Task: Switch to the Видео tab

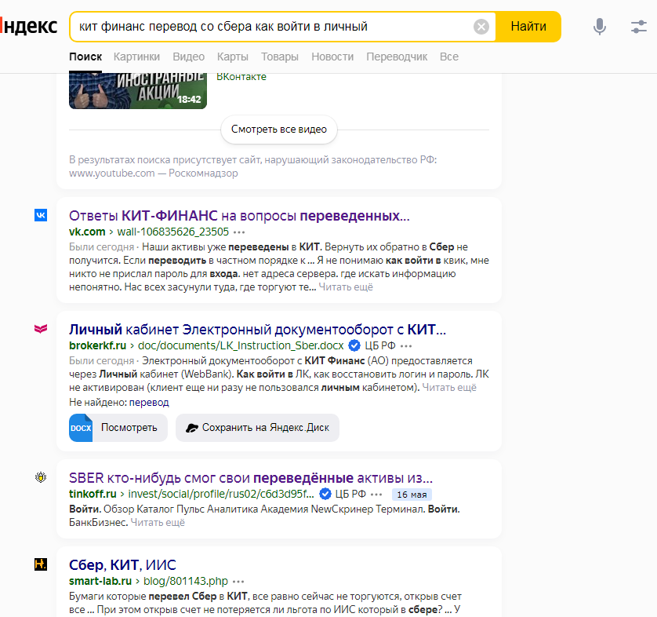Action: coord(188,57)
